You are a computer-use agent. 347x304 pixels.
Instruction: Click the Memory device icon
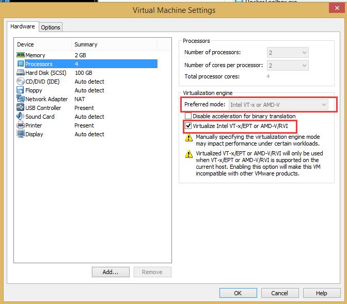(21, 55)
